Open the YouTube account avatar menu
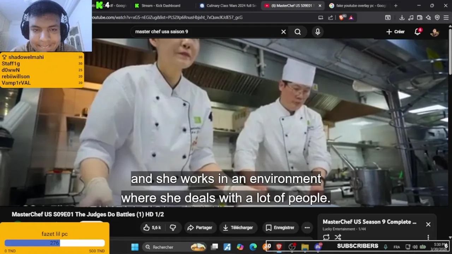This screenshot has width=452, height=254. click(435, 32)
